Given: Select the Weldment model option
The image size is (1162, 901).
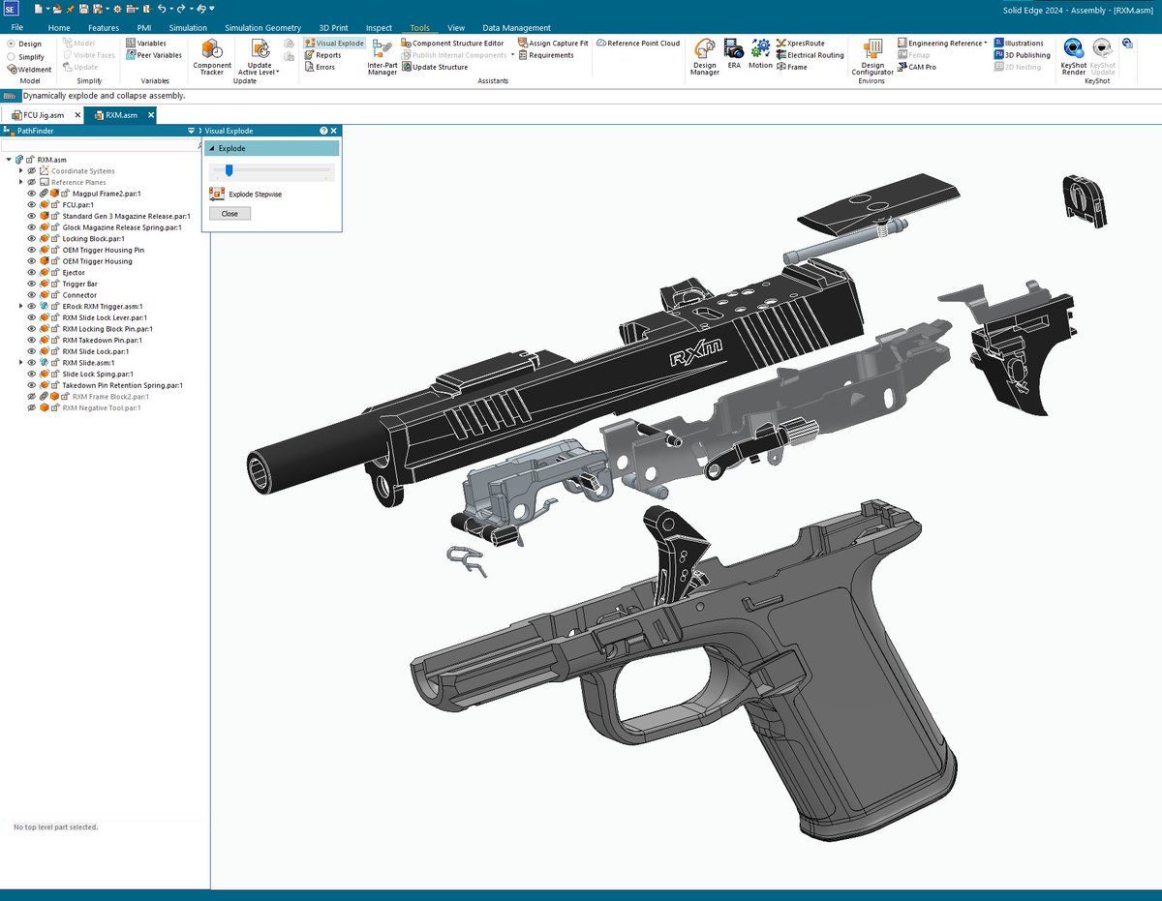Looking at the screenshot, I should click(29, 70).
